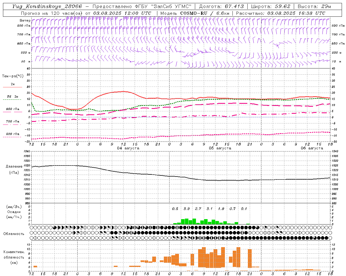
Task: Click the Конвективн. облачность label
Action: [x=14, y=255]
